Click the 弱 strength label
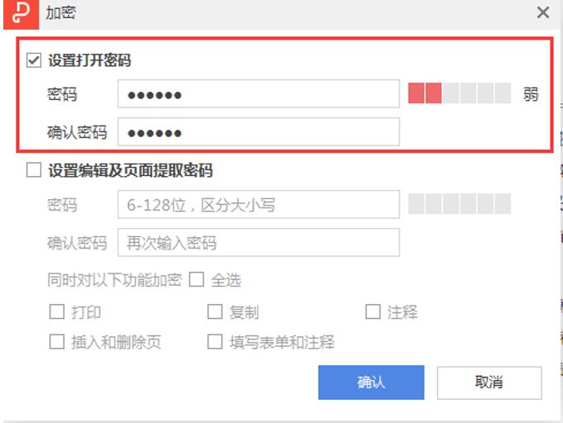Image resolution: width=563 pixels, height=423 pixels. [x=530, y=94]
